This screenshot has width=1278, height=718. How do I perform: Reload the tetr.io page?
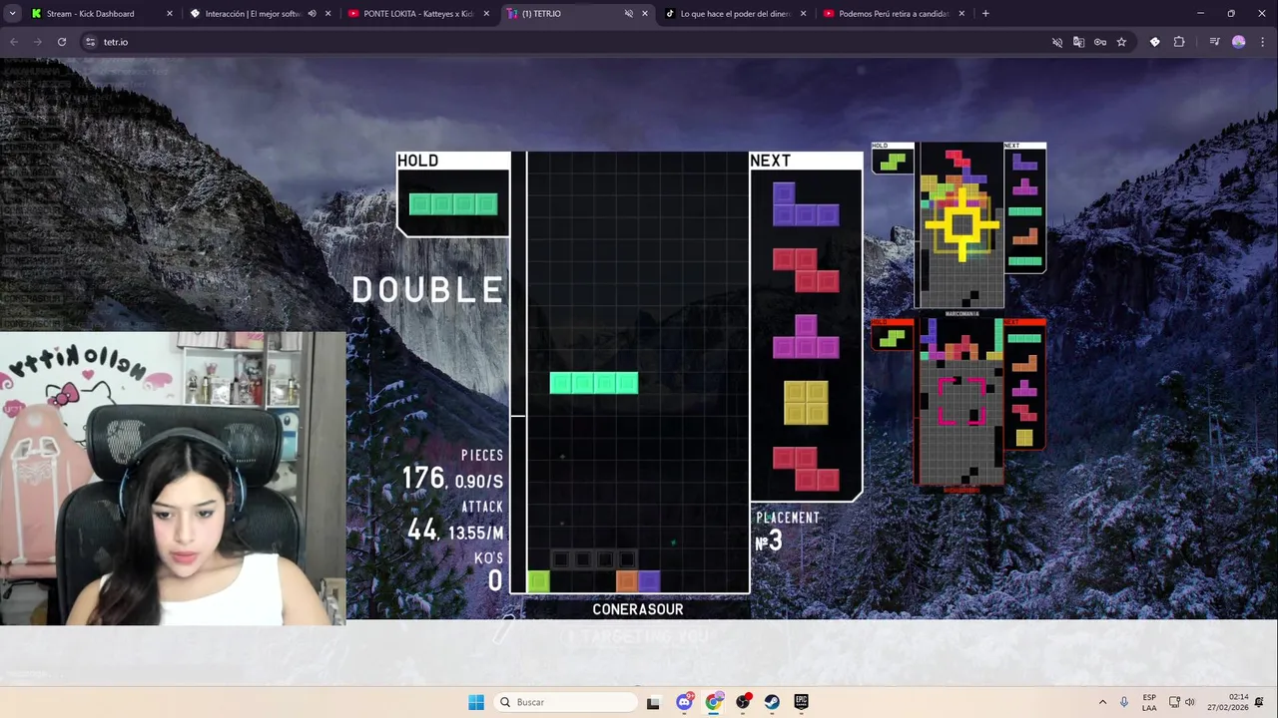[x=62, y=42]
